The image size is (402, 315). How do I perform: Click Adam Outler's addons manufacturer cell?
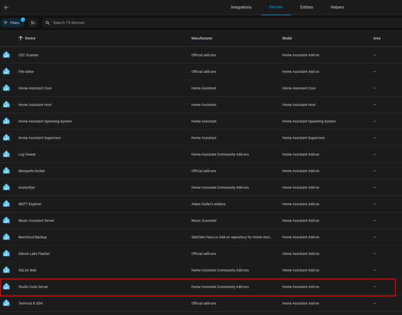208,204
